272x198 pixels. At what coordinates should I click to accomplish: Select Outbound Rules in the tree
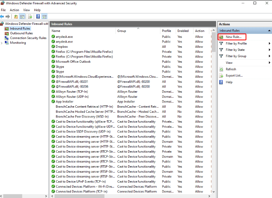point(21,33)
